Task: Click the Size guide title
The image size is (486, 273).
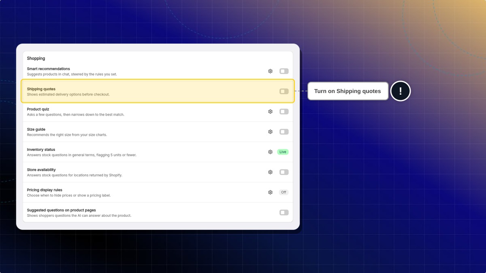Action: coord(36,129)
